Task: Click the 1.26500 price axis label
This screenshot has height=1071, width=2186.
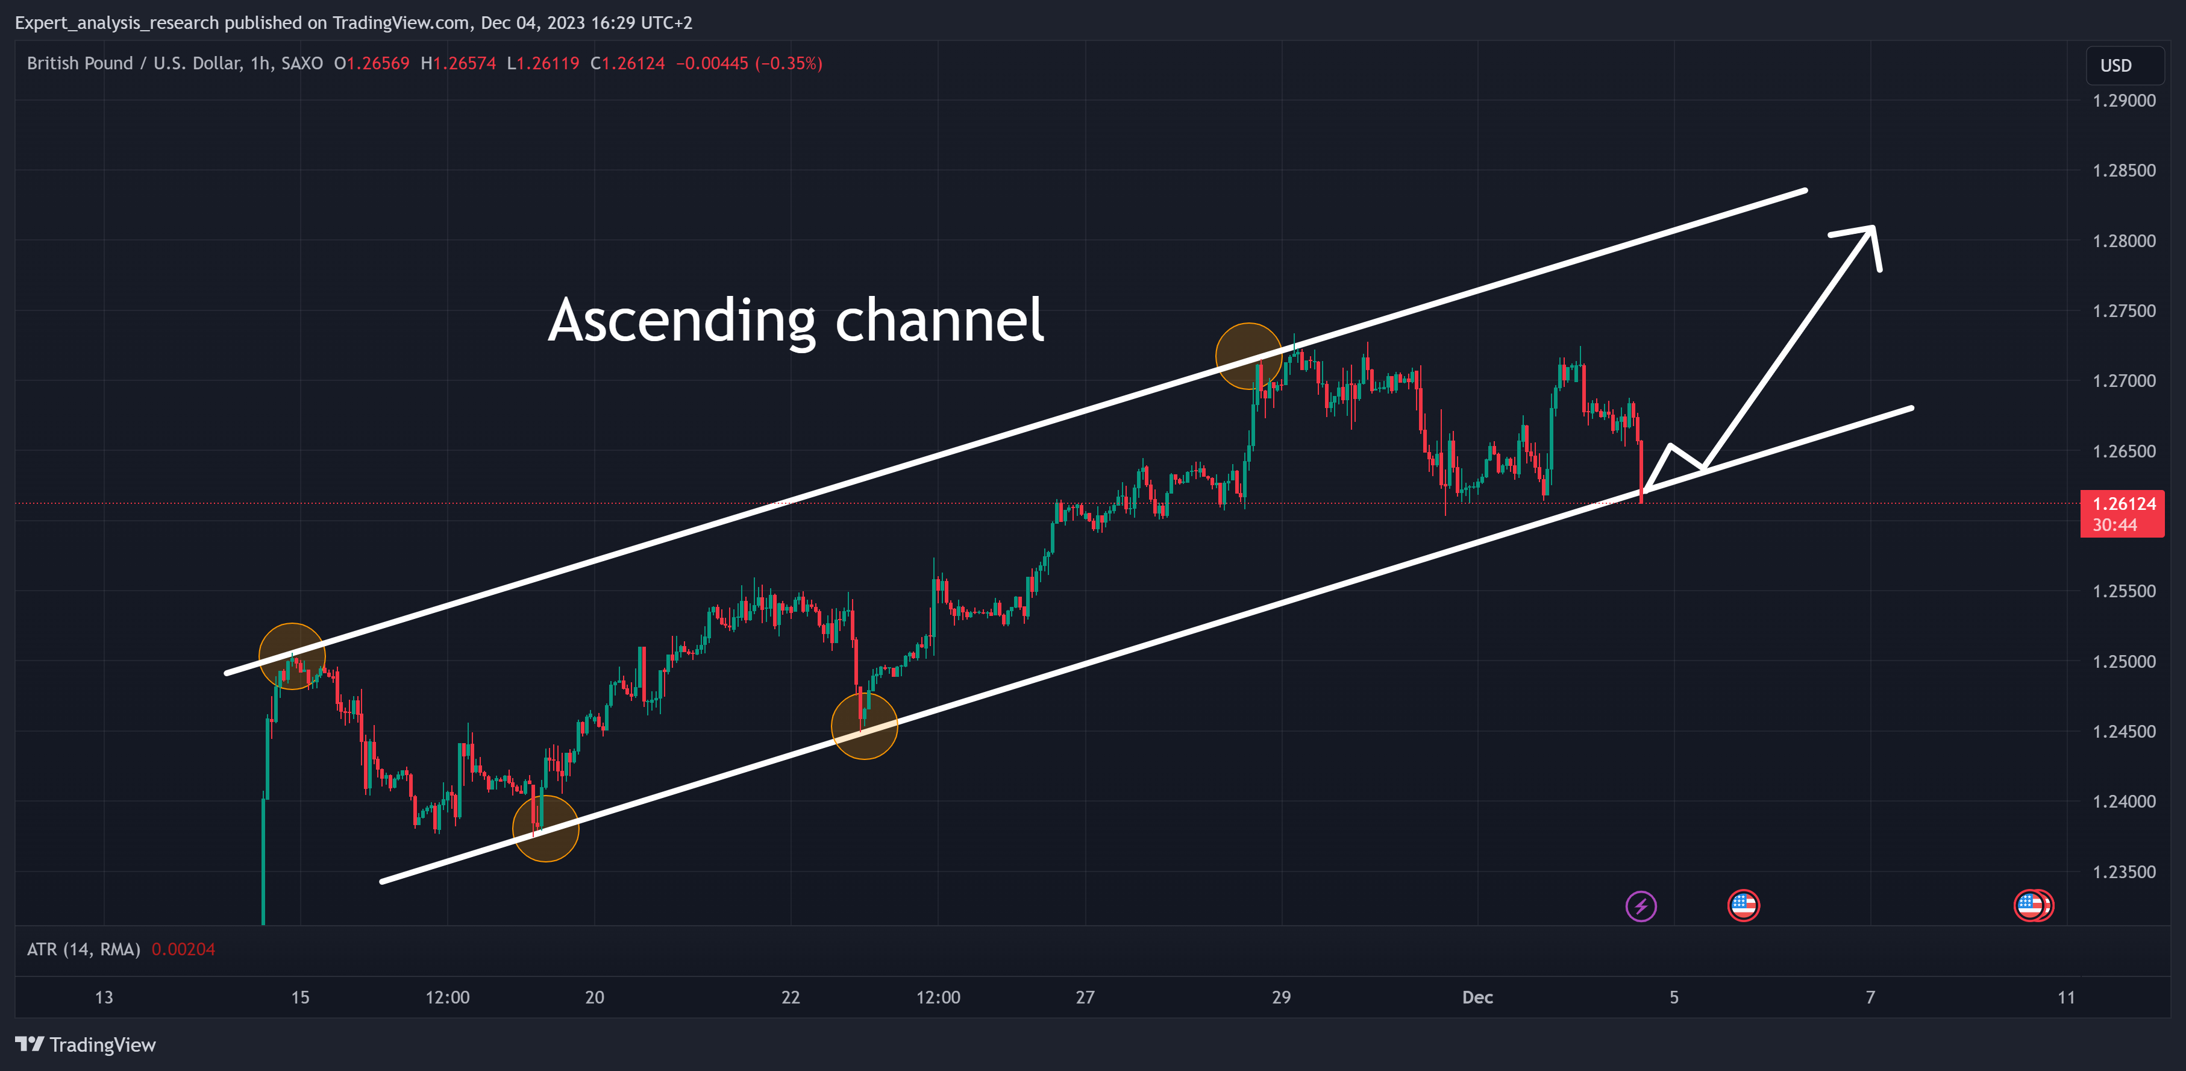Action: point(2123,451)
